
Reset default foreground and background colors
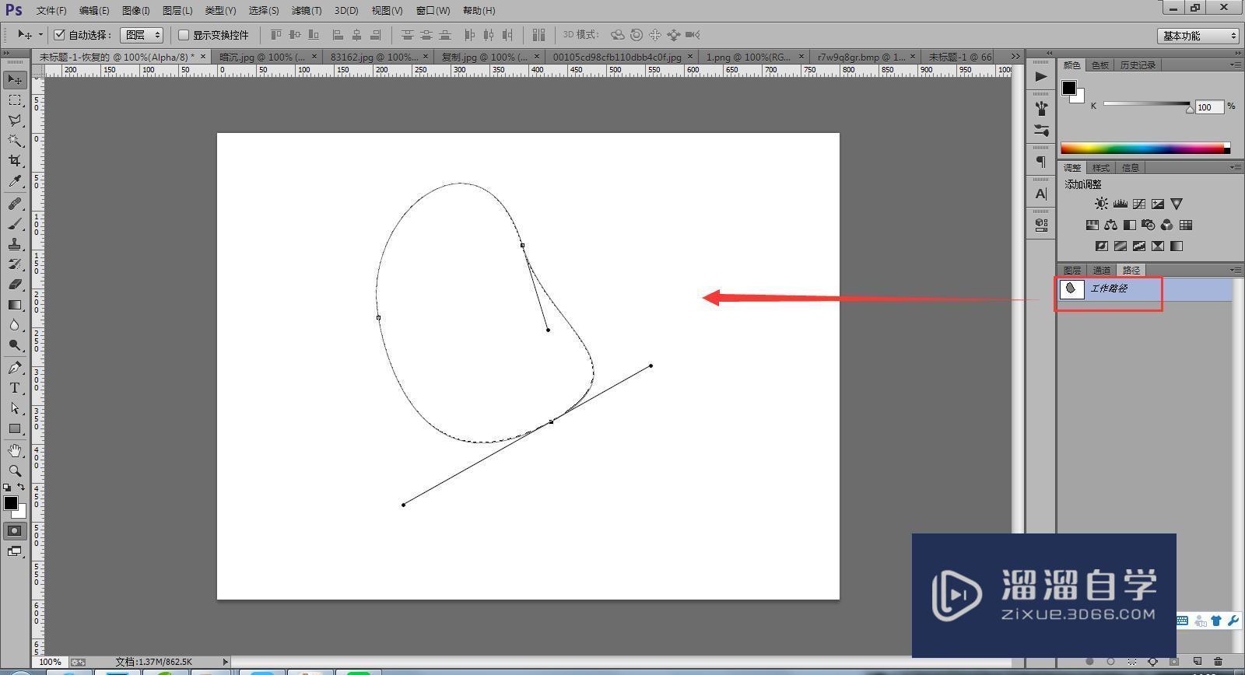point(7,487)
